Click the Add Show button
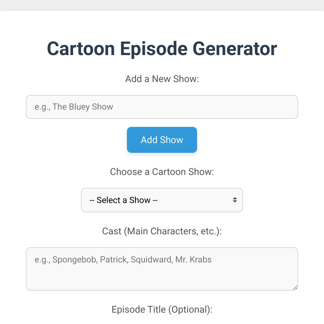324x324 pixels. [x=162, y=140]
